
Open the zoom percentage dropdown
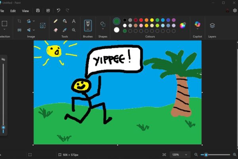180,155
